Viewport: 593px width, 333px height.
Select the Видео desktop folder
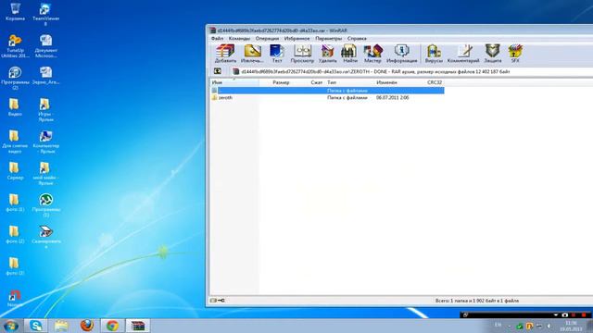coord(15,107)
